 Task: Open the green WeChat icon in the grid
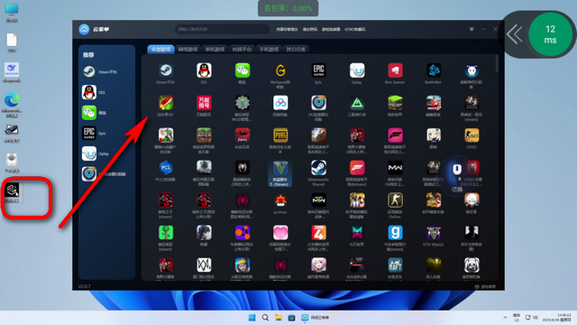click(x=243, y=70)
